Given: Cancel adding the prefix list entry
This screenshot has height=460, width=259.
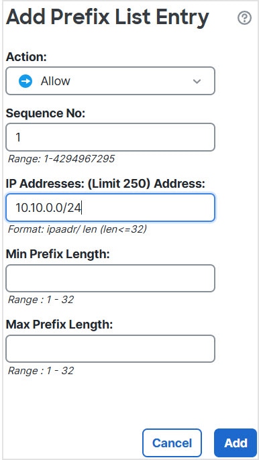Looking at the screenshot, I should (x=172, y=443).
